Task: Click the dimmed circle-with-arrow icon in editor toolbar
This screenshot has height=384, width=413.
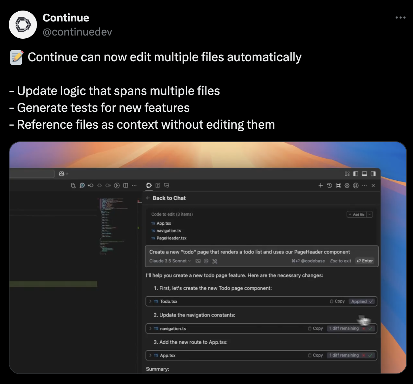Action: (x=108, y=185)
